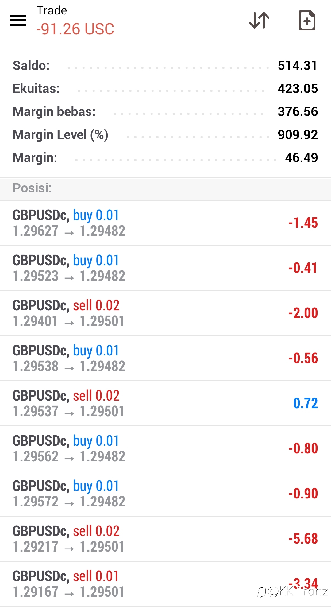Tap the sort positions arrows icon
The image size is (331, 609).
tap(259, 20)
